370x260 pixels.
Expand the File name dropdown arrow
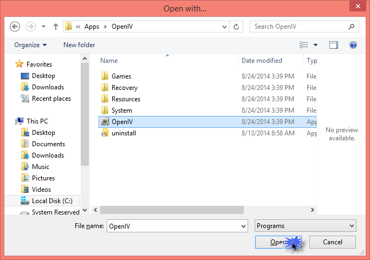244,226
